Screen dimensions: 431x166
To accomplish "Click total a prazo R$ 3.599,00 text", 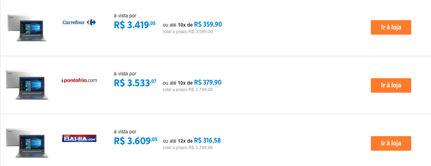I will [188, 32].
